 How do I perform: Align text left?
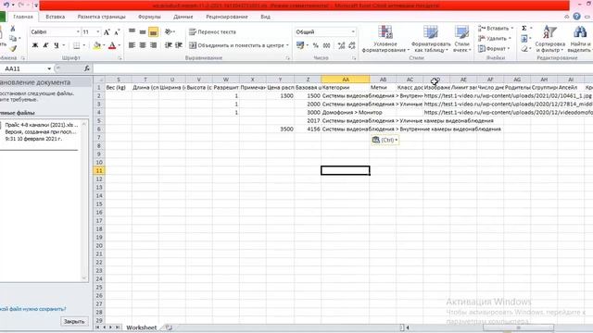point(132,45)
